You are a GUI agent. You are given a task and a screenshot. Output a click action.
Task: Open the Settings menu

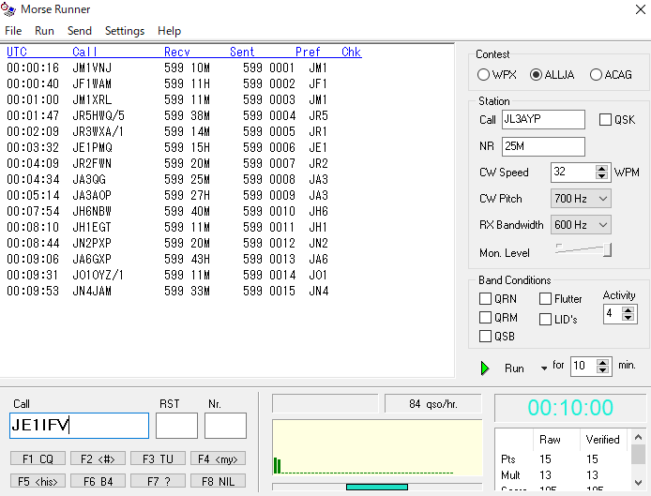[125, 31]
